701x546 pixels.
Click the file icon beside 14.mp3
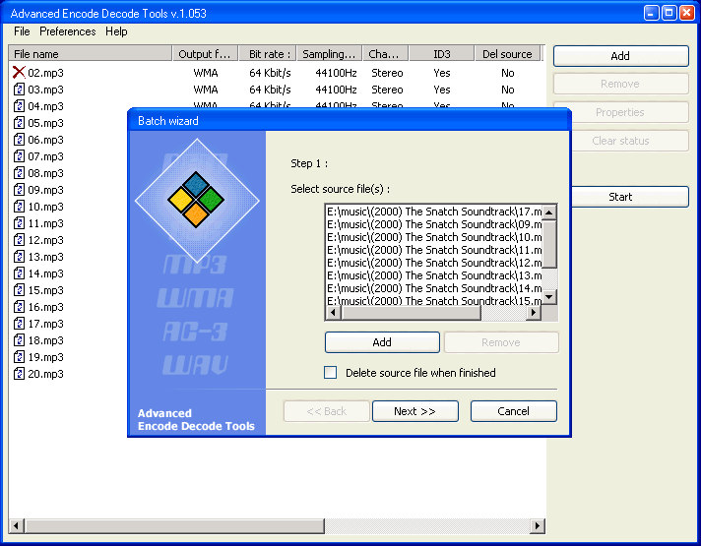click(x=19, y=273)
